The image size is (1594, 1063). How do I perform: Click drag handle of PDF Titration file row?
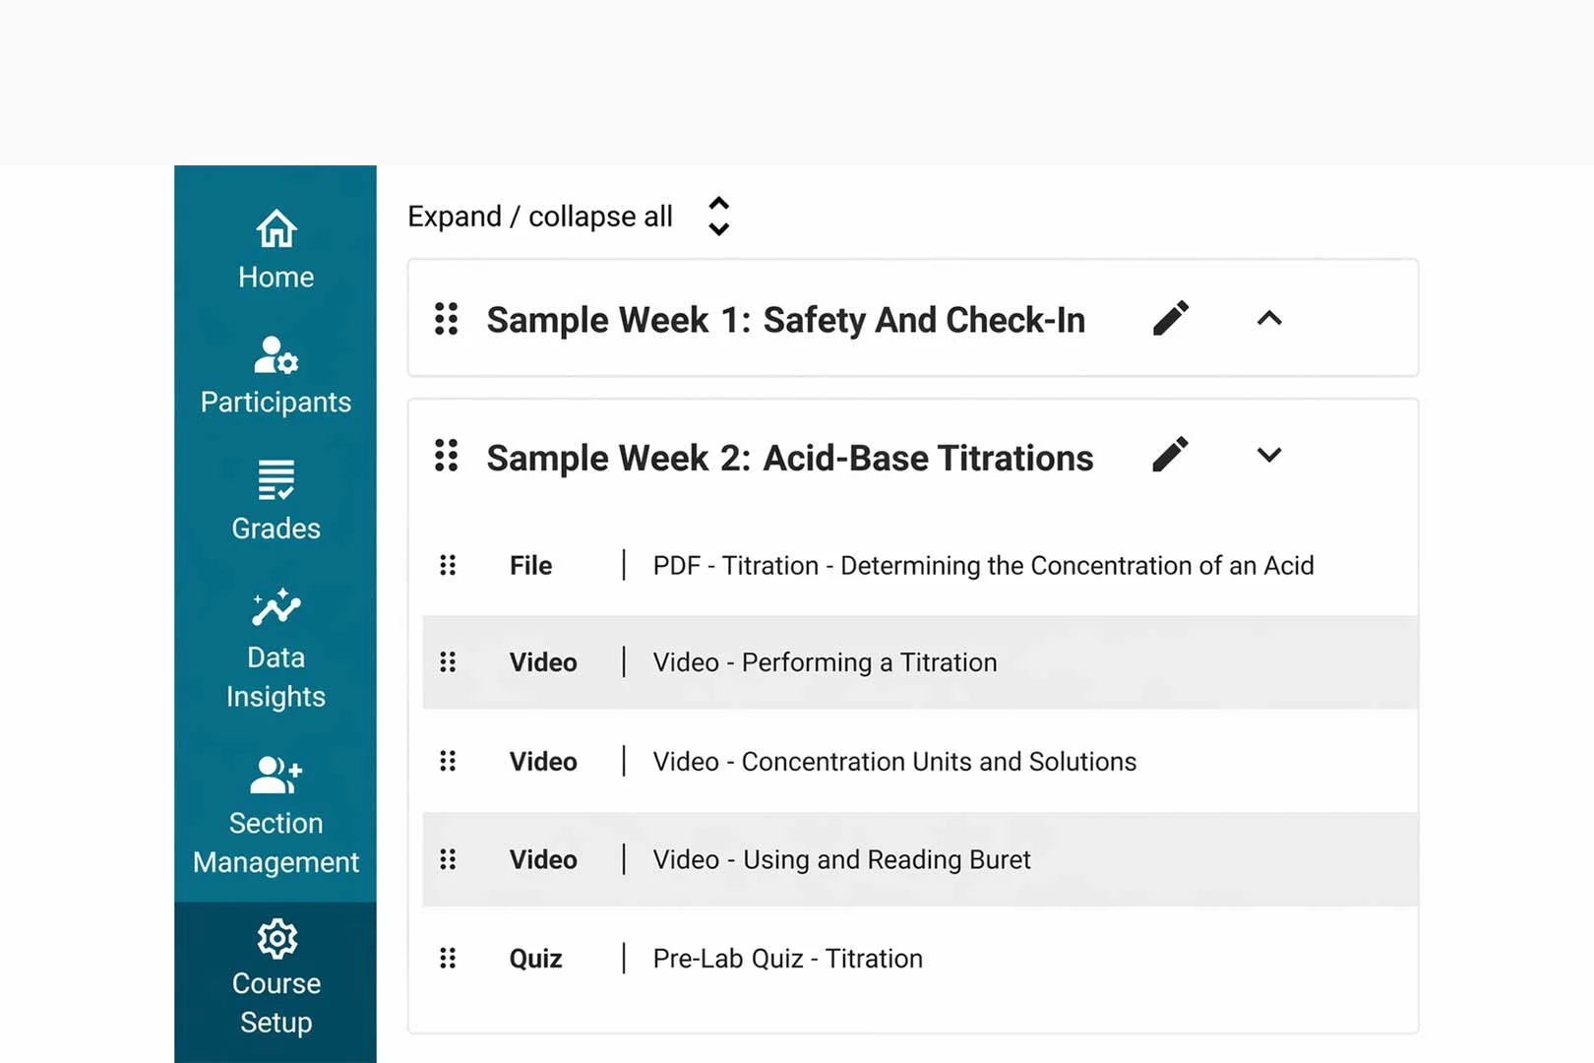[448, 565]
